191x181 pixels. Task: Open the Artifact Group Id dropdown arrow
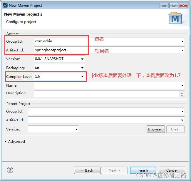pyautogui.click(x=182, y=41)
